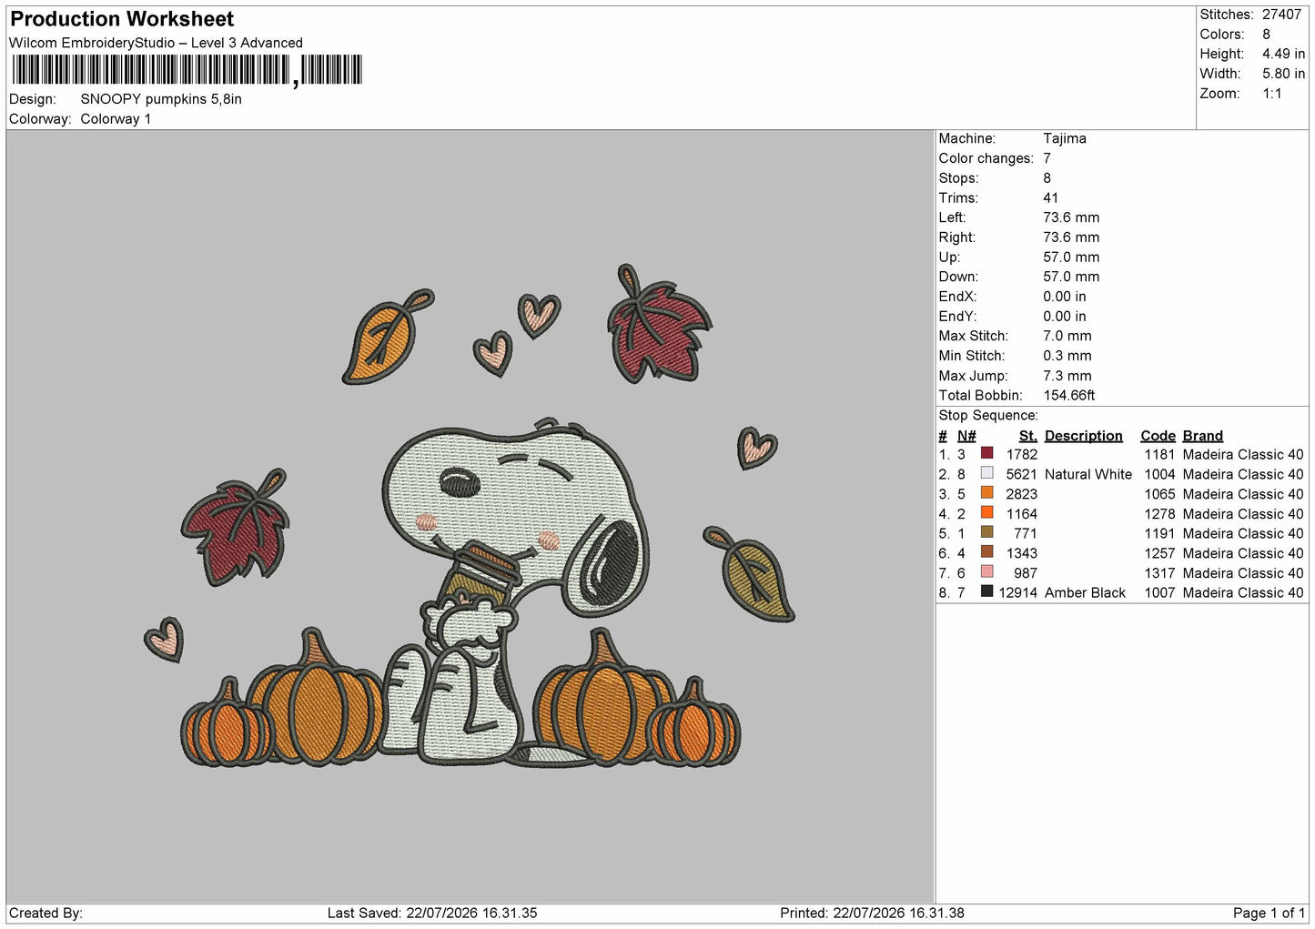Click the height value '4.49 in'
The width and height of the screenshot is (1315, 929).
(x=1283, y=54)
